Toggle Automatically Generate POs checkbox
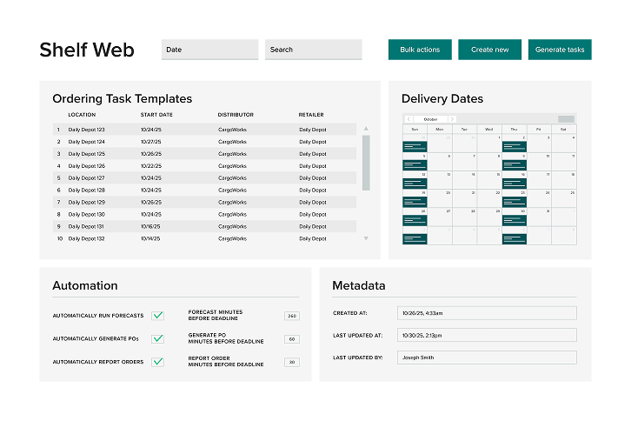Viewport: 631px width, 421px height. point(157,338)
